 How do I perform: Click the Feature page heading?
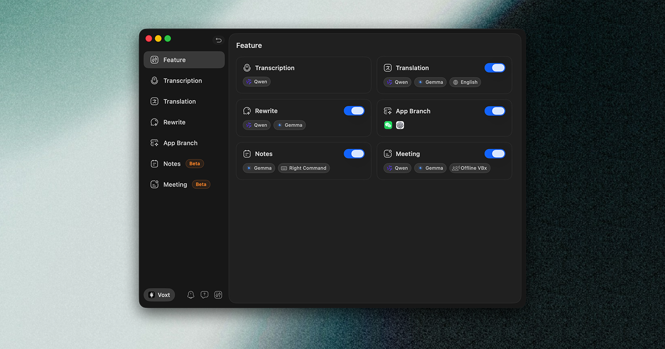pyautogui.click(x=249, y=45)
